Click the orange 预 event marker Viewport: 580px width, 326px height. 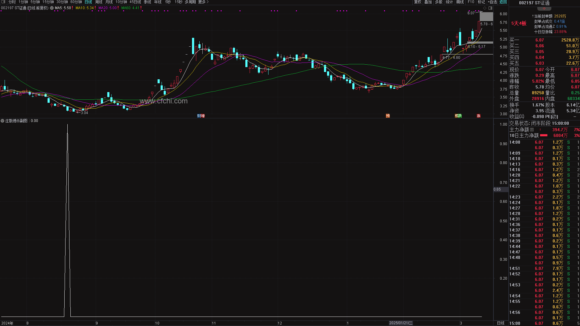coord(388,116)
